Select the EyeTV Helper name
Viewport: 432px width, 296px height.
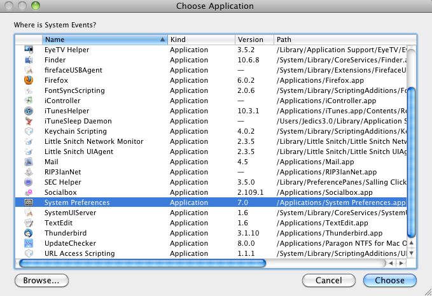[67, 50]
